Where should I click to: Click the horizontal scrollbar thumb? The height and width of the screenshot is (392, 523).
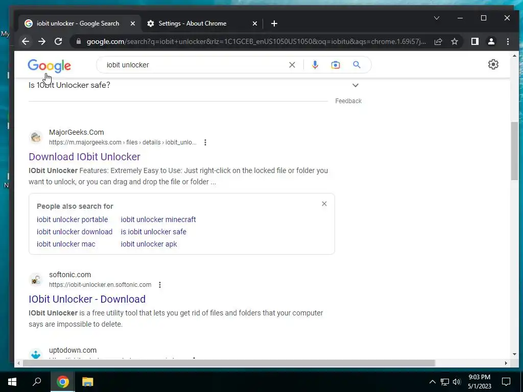pyautogui.click(x=229, y=363)
